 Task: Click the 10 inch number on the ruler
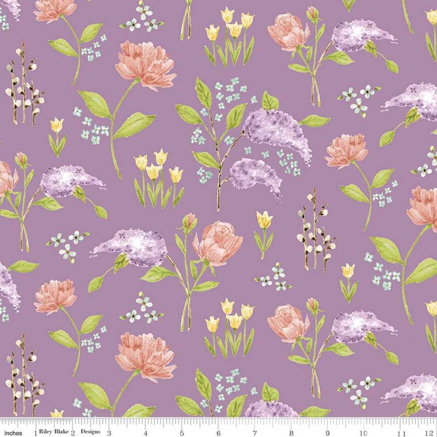tap(364, 433)
